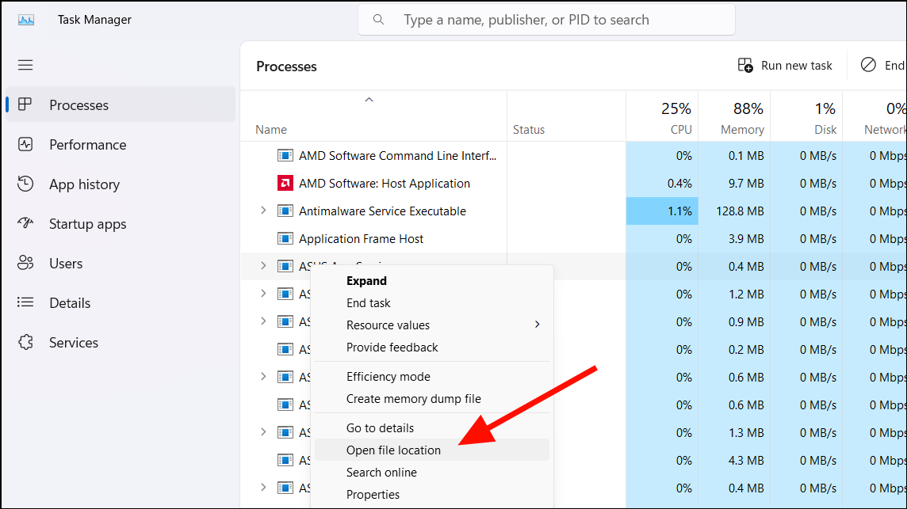Viewport: 907px width, 509px height.
Task: Collapse the Name column sort arrow
Action: [x=369, y=100]
